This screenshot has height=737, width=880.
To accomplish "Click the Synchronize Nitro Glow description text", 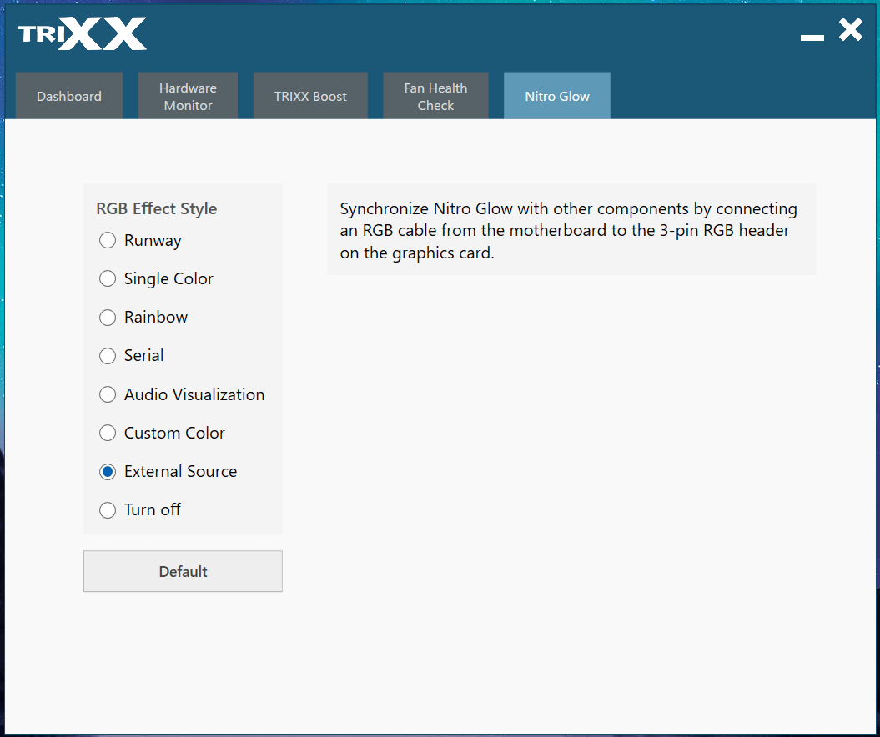I will pos(569,231).
